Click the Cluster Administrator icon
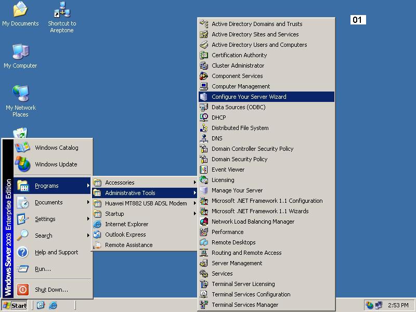 204,66
